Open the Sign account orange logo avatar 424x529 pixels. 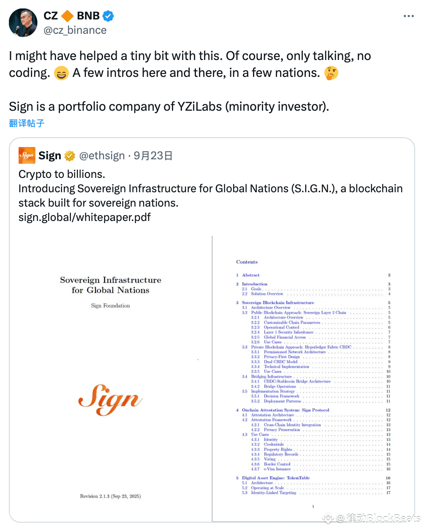(x=27, y=155)
